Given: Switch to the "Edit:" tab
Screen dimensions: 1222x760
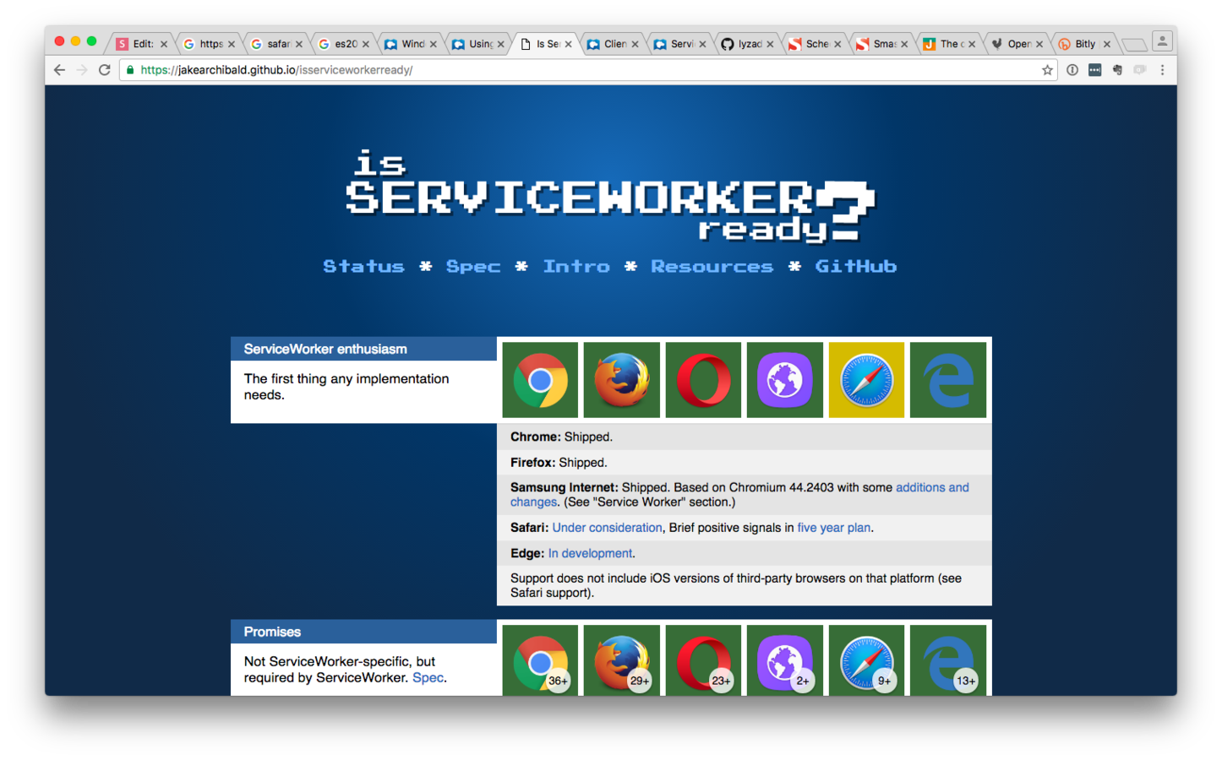Looking at the screenshot, I should point(142,44).
